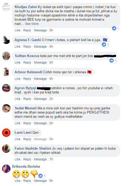Like Arbnor Kelmendi's comment

point(18,79)
